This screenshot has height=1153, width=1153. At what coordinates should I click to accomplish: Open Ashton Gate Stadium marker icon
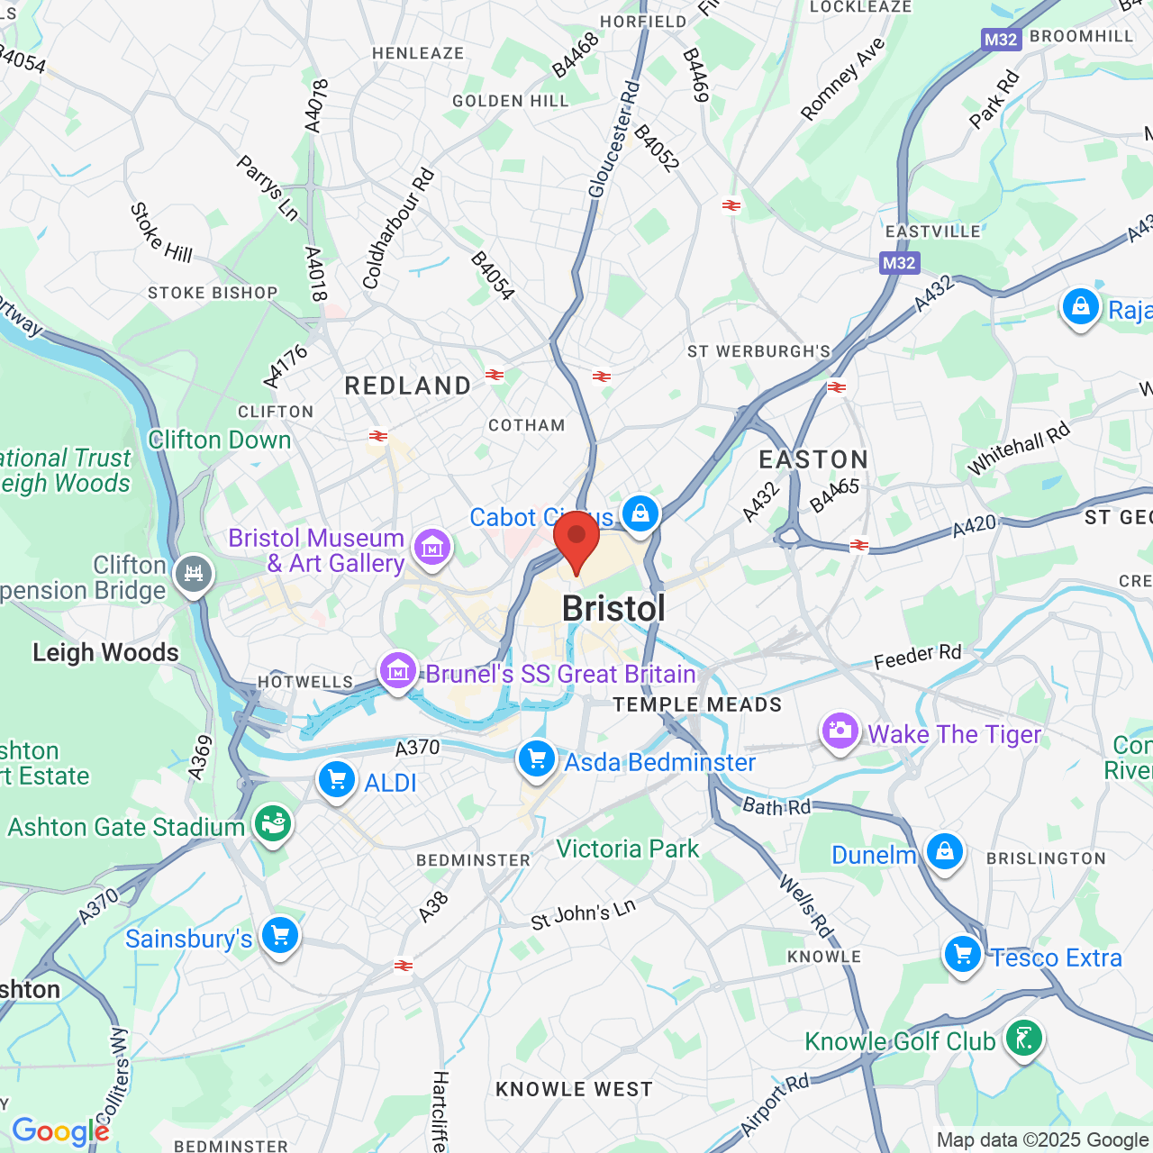pos(272,825)
